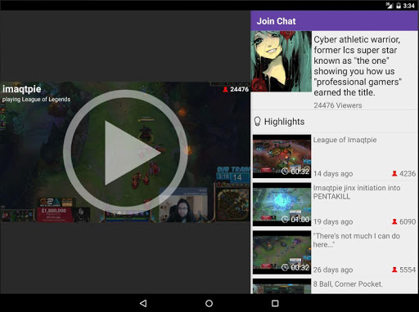Click the Highlights section heading
The height and width of the screenshot is (312, 419).
(284, 122)
